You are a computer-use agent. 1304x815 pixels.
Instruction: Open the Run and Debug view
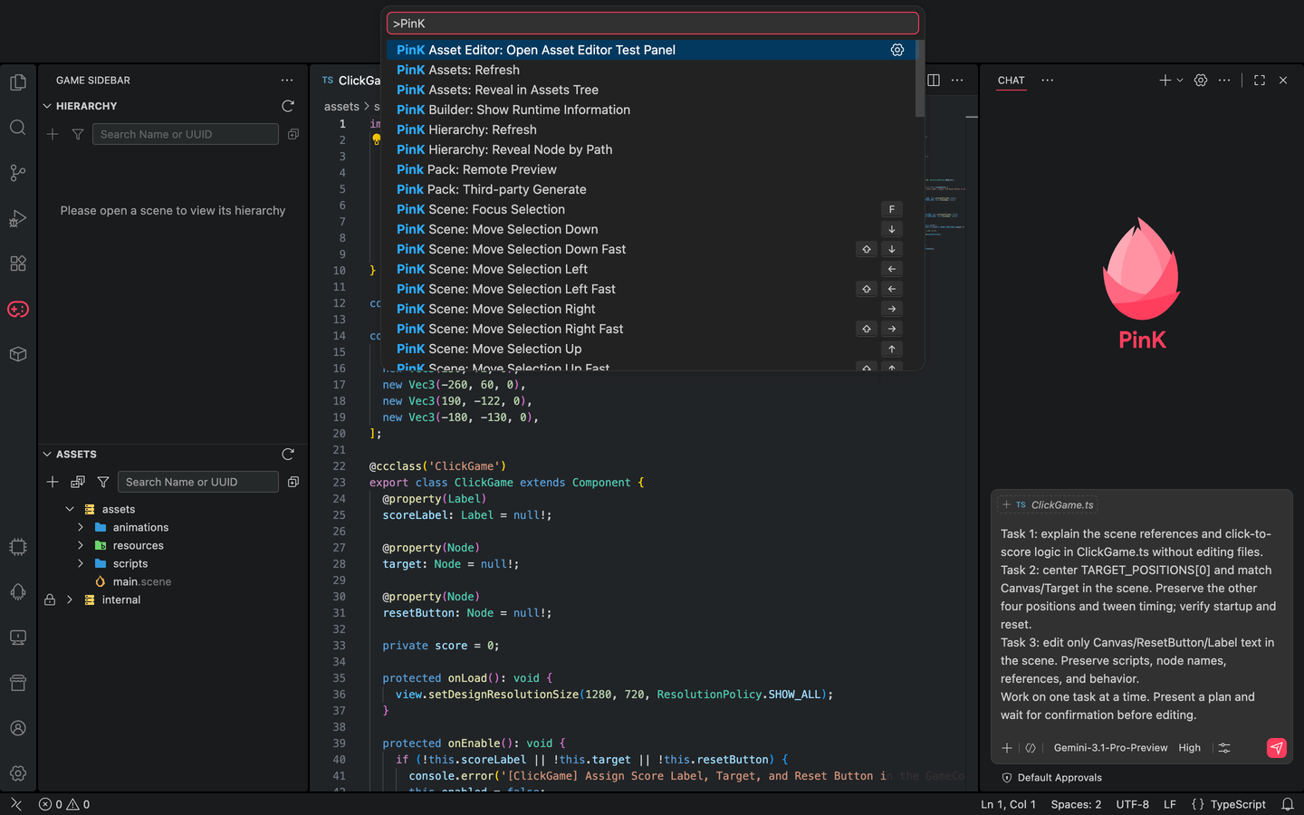coord(17,218)
